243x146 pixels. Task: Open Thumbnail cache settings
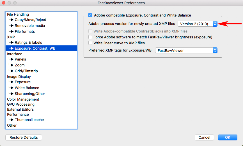tap(29, 120)
